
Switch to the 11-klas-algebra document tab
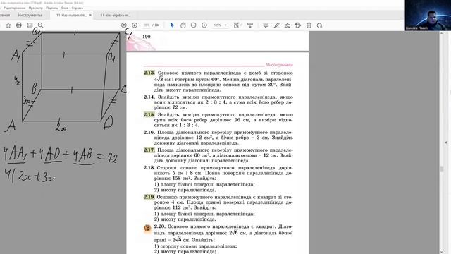click(116, 15)
